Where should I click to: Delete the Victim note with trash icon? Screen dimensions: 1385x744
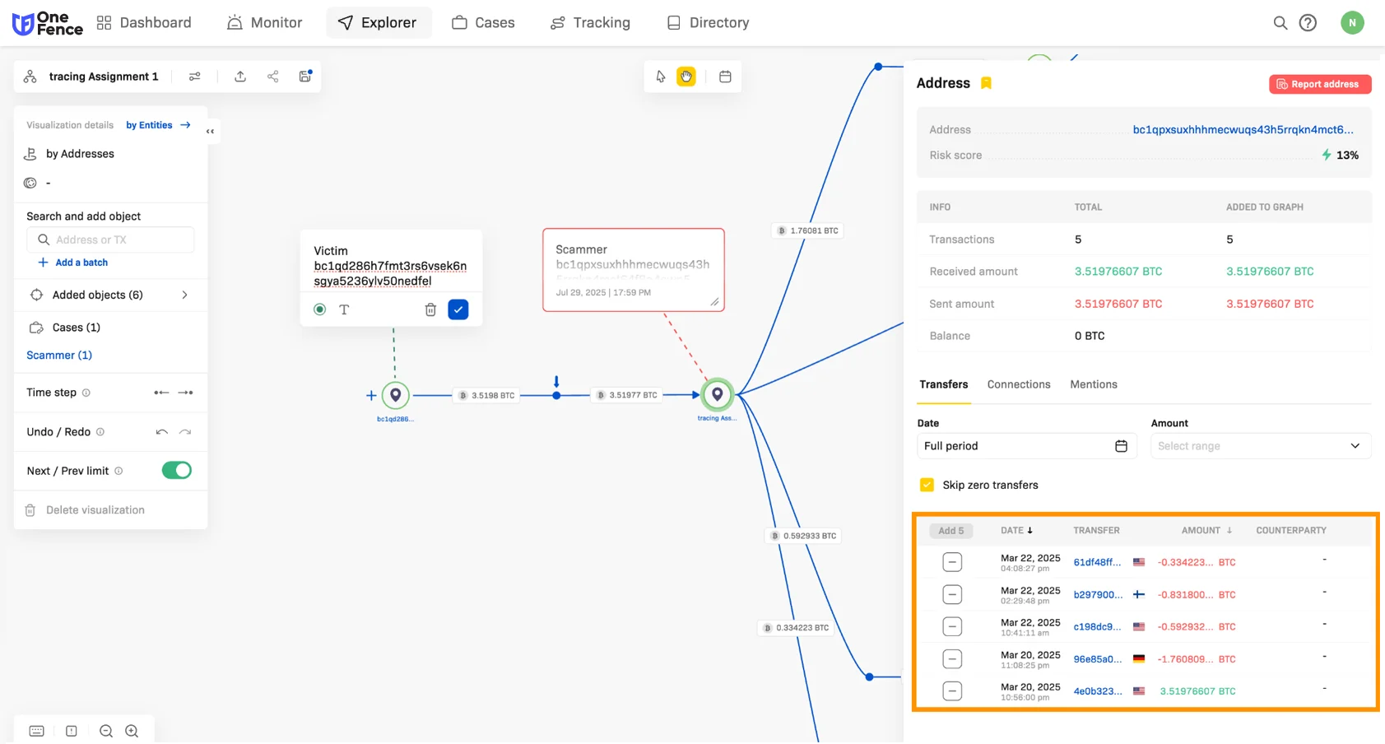click(x=430, y=309)
